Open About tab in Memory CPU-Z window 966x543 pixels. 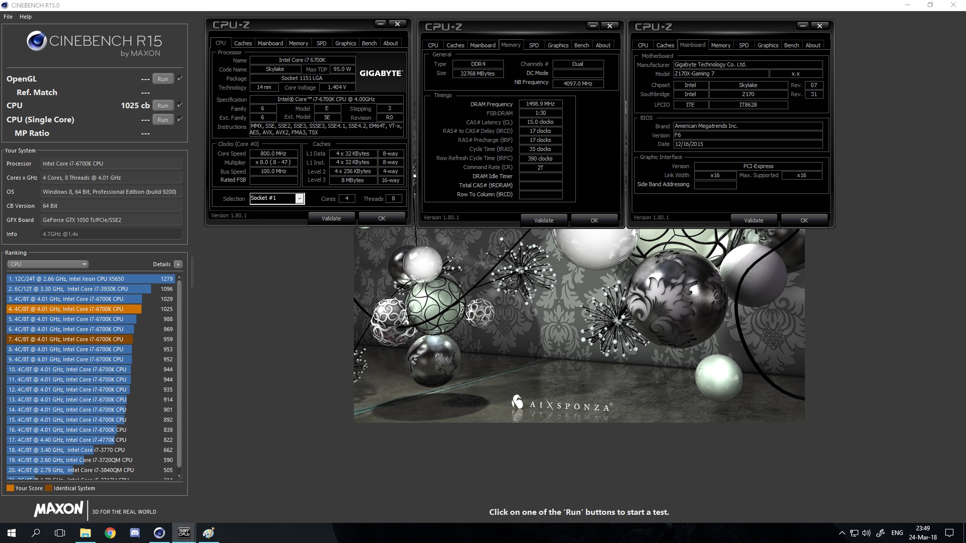603,45
